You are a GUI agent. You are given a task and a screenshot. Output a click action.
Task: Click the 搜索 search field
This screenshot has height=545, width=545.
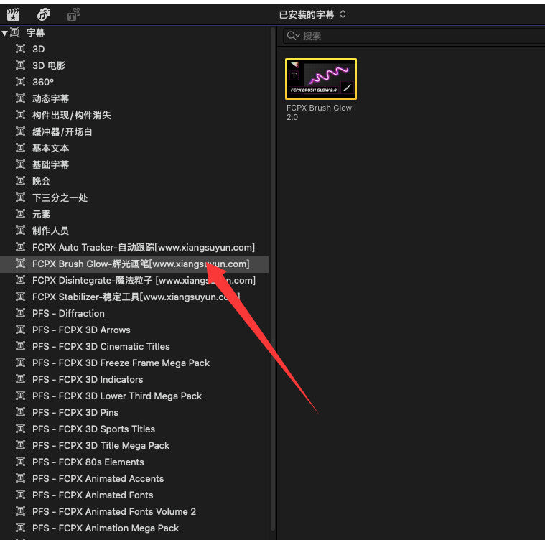click(414, 36)
